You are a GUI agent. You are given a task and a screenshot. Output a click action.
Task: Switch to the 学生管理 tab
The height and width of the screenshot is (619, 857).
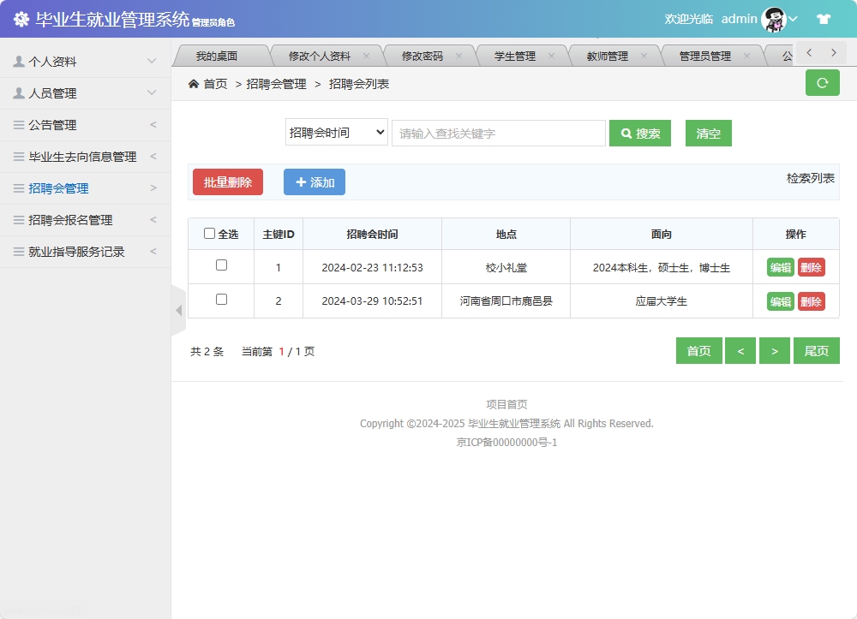coord(518,54)
